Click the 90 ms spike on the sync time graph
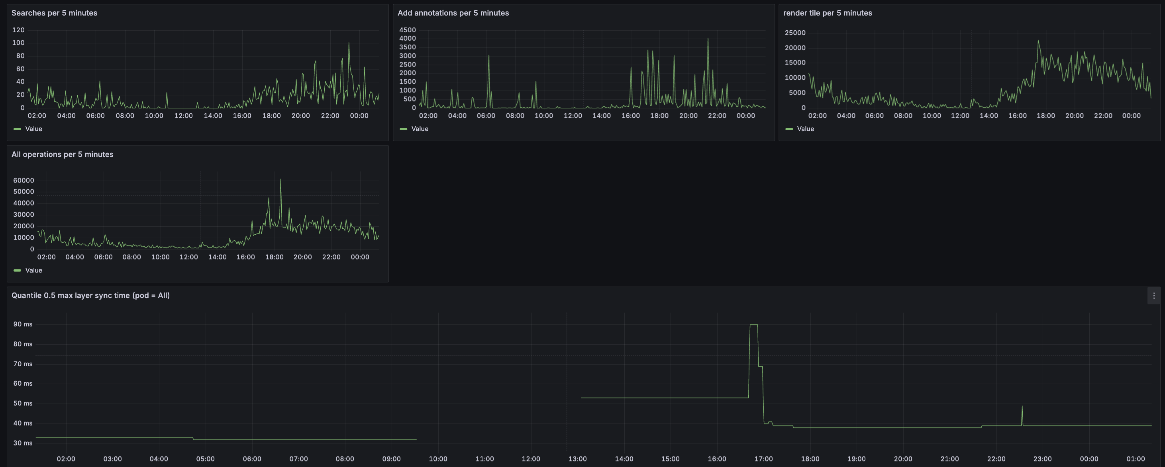The image size is (1165, 467). click(753, 326)
